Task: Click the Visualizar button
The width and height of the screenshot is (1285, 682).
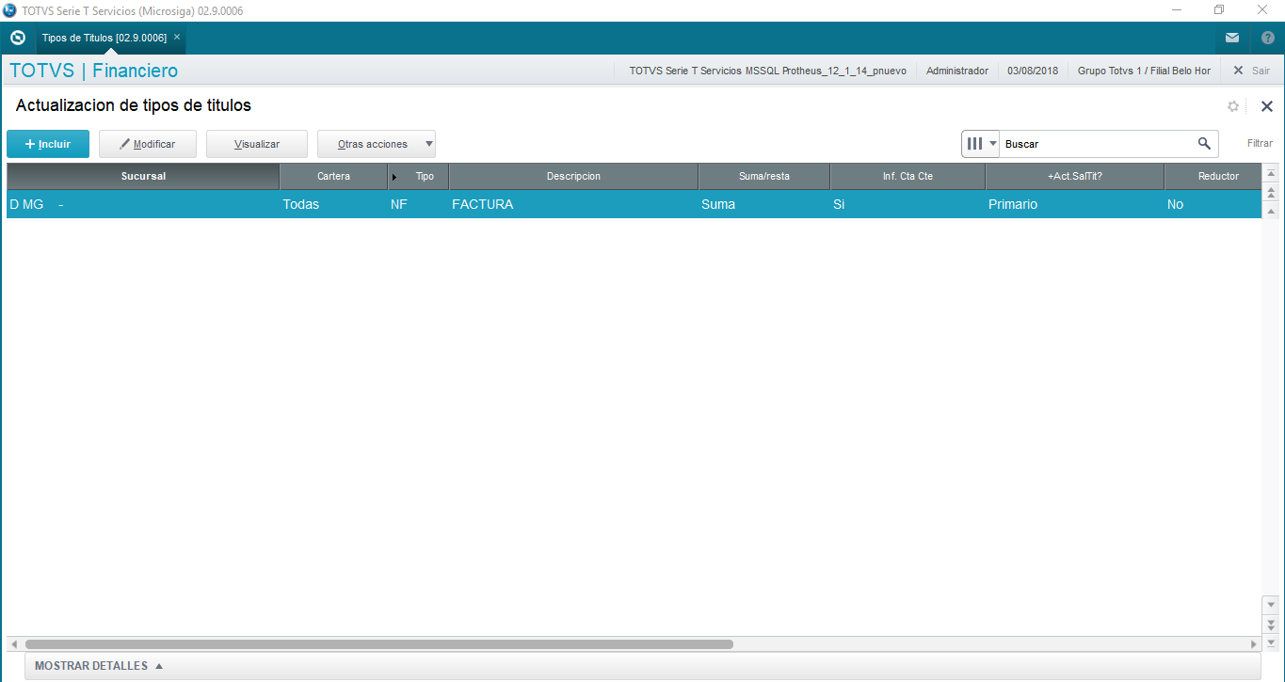Action: (257, 144)
